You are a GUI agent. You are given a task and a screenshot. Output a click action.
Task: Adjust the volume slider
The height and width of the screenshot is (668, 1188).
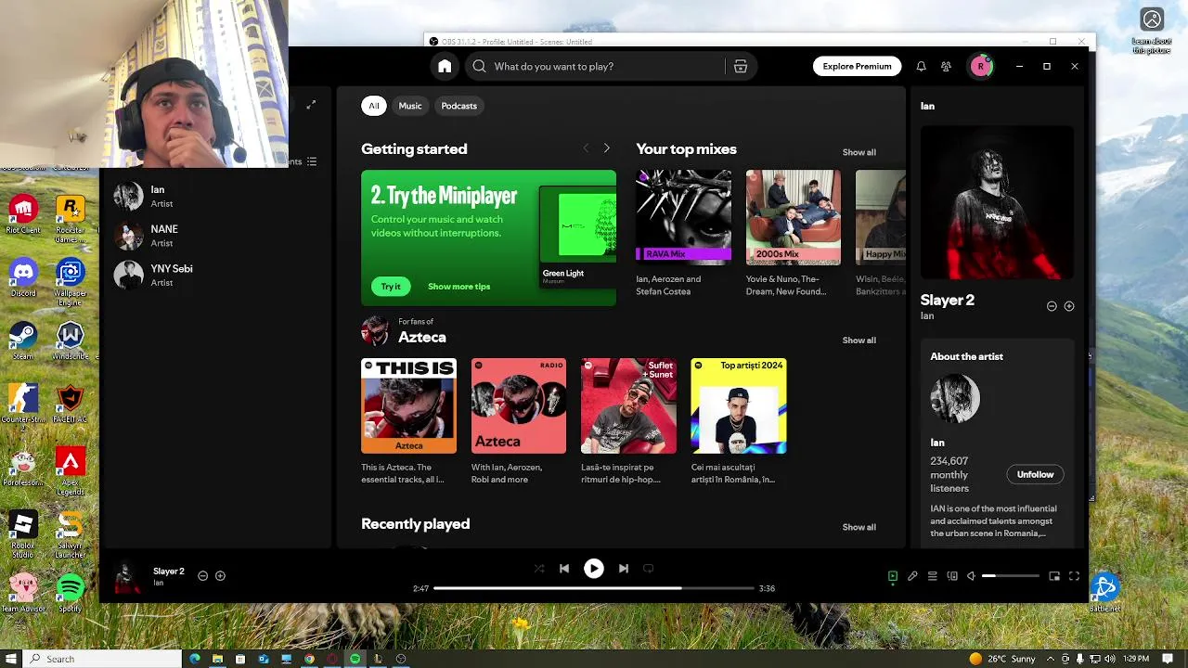coord(1011,576)
